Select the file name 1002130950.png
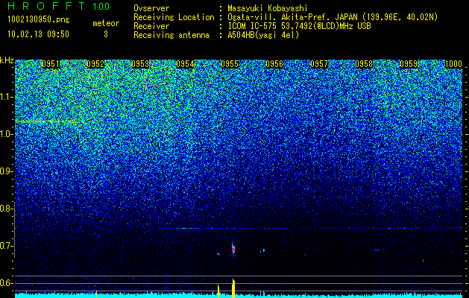This screenshot has height=298, width=469. click(x=39, y=20)
